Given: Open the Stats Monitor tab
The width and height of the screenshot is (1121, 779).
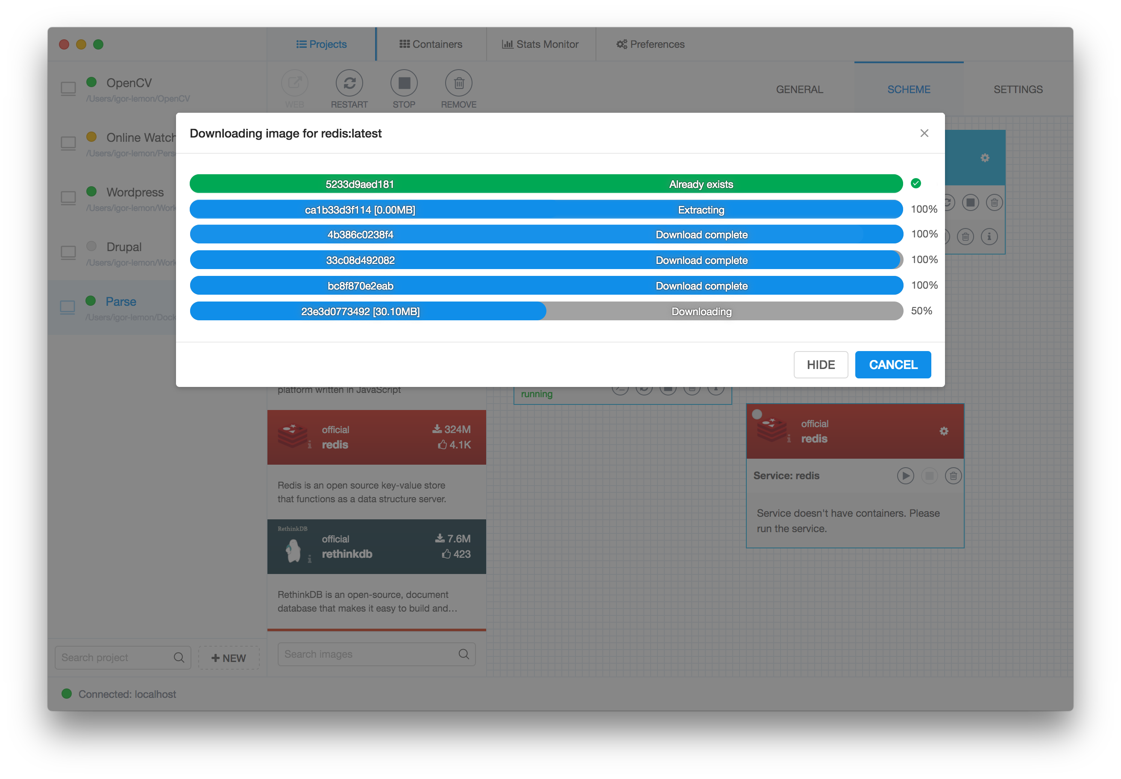Looking at the screenshot, I should 540,44.
